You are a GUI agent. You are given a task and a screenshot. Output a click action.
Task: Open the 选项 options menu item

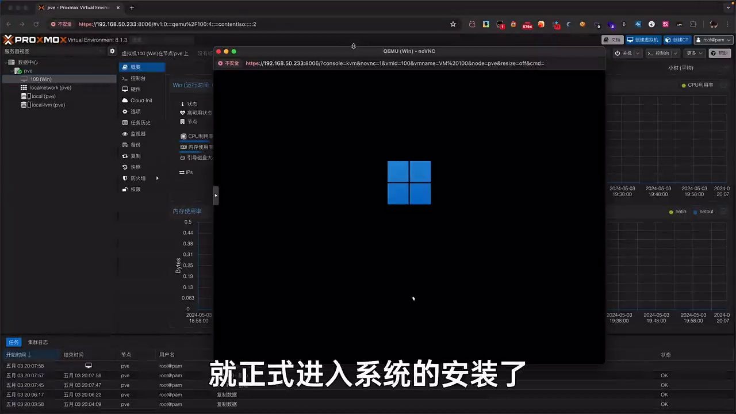pyautogui.click(x=142, y=112)
